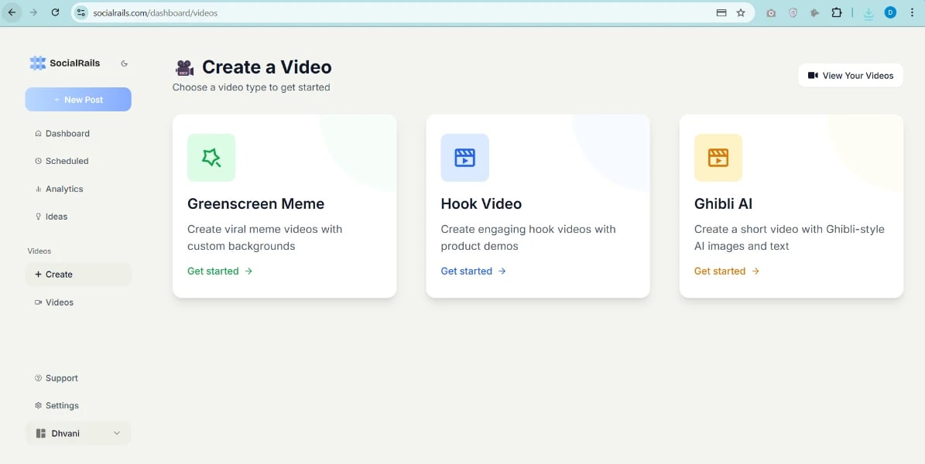Screen dimensions: 925x464
Task: Open the browser three-dot menu
Action: [x=912, y=12]
